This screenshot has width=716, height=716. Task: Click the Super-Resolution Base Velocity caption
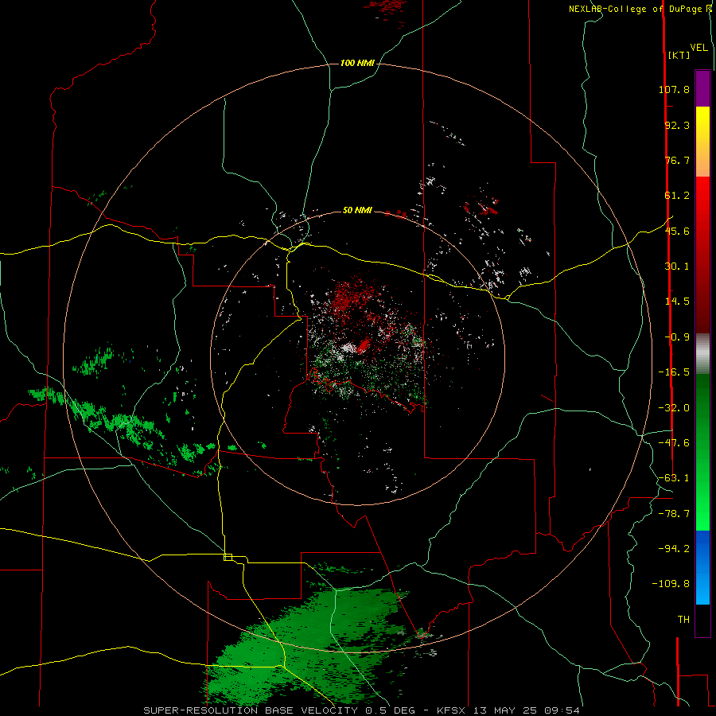point(362,710)
